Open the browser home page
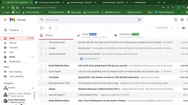188x105 pixels. pos(17,8)
